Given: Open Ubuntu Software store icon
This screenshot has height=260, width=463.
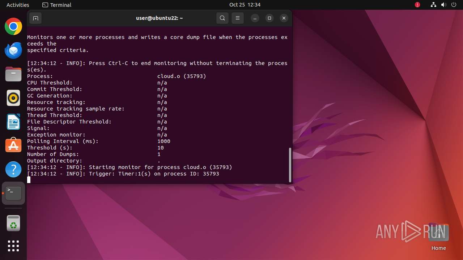Looking at the screenshot, I should click(13, 146).
